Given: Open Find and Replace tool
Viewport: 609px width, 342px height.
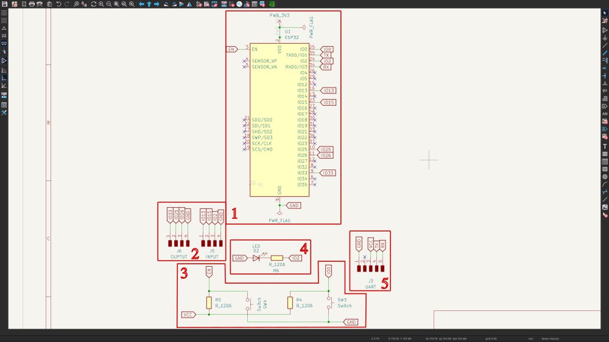Looking at the screenshot, I should (84, 4).
